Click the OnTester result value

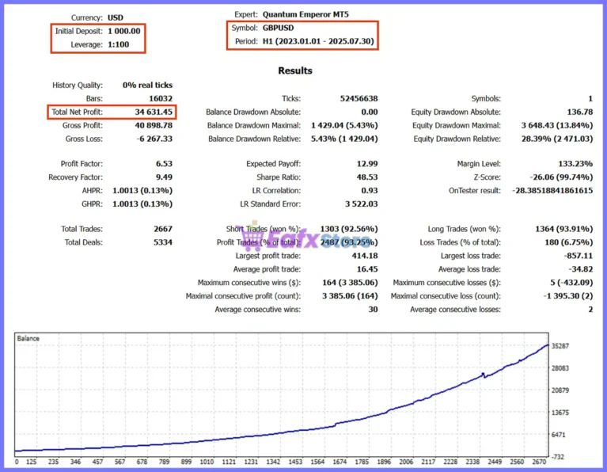coord(552,191)
